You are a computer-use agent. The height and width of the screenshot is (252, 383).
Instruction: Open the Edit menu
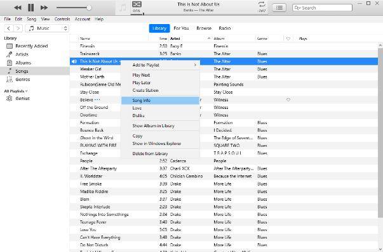(18, 19)
